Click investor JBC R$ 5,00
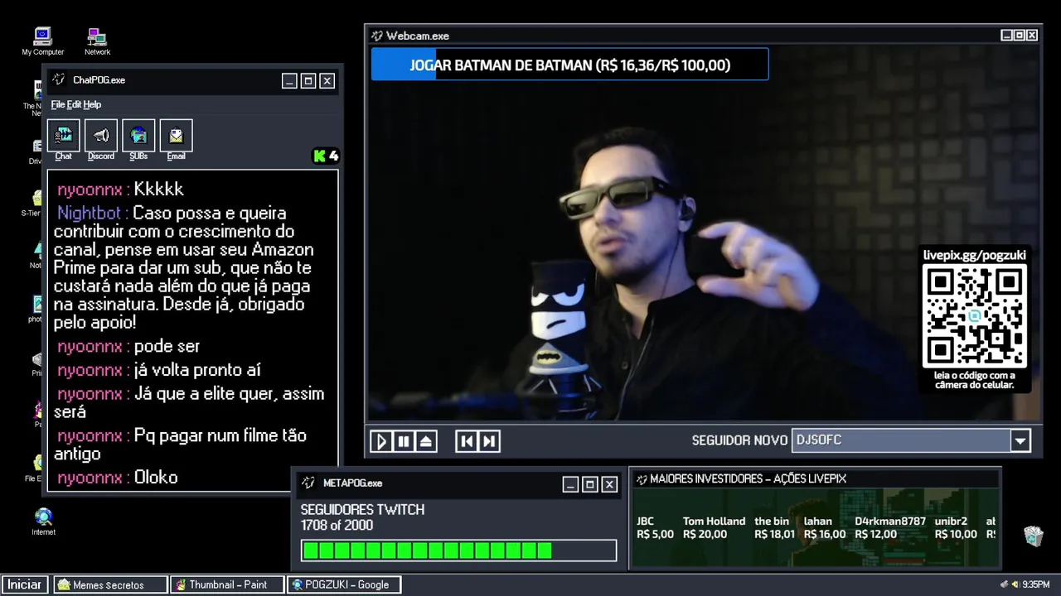This screenshot has width=1061, height=596. click(x=655, y=528)
